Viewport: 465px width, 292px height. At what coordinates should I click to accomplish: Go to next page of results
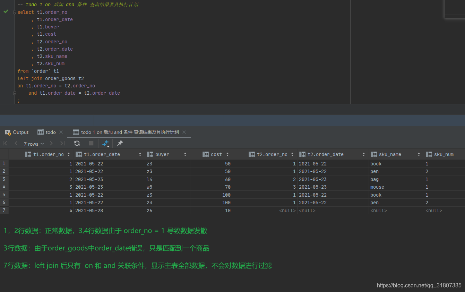pos(51,143)
